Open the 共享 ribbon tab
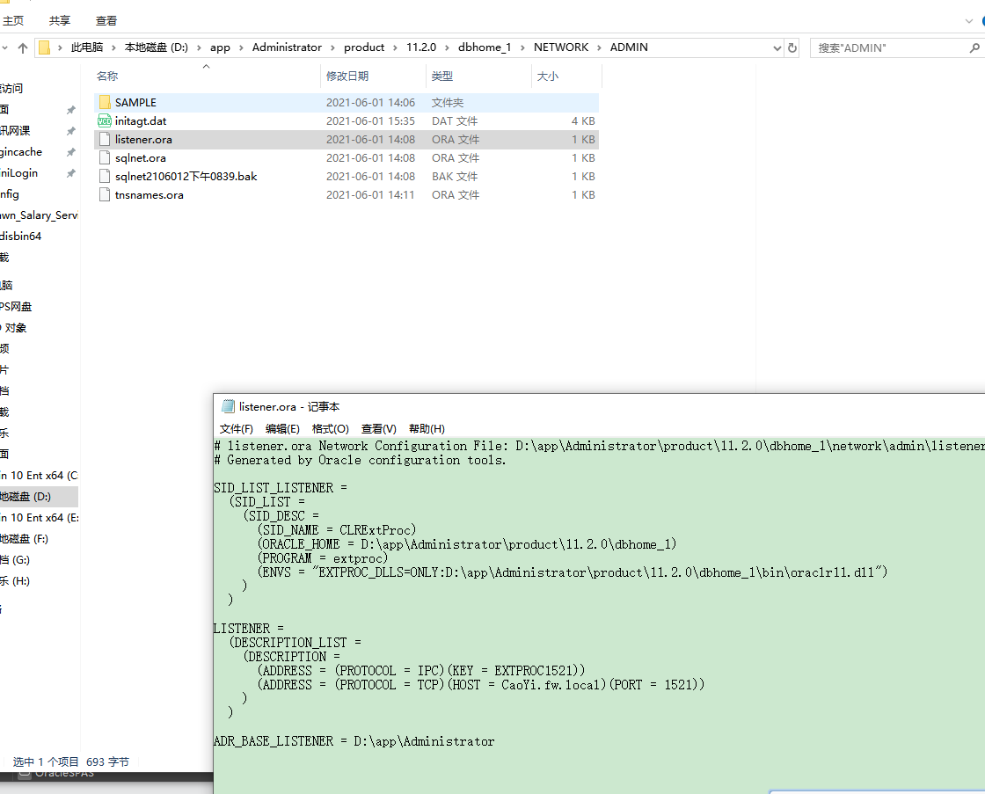 60,21
